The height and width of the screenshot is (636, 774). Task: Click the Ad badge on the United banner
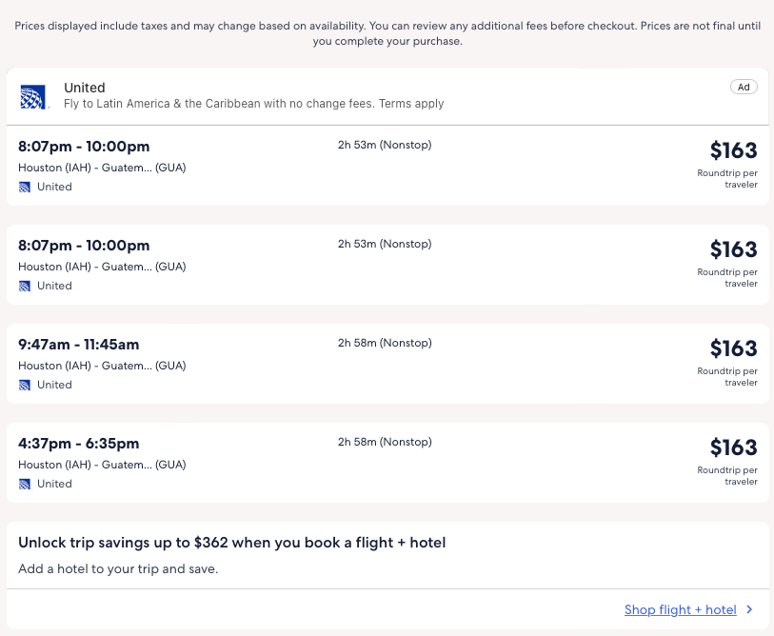[x=744, y=87]
